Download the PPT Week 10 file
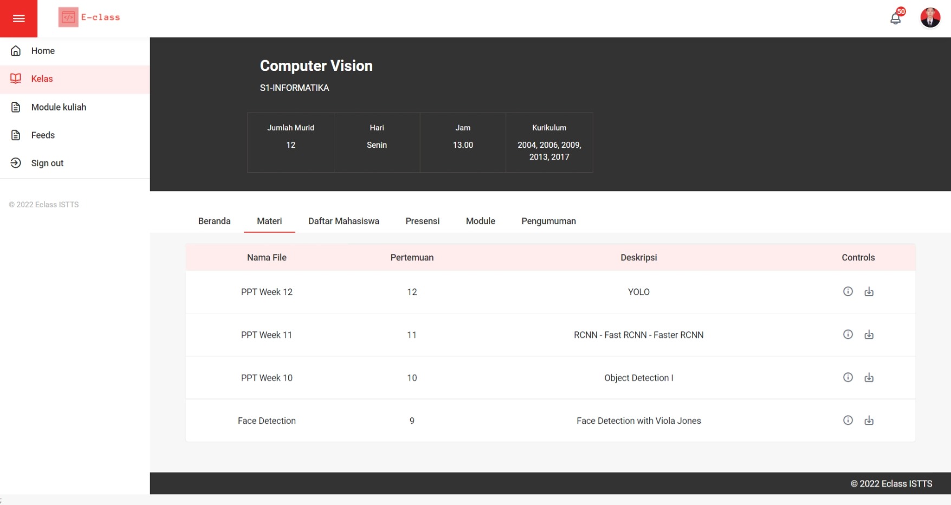951x505 pixels. pyautogui.click(x=869, y=377)
